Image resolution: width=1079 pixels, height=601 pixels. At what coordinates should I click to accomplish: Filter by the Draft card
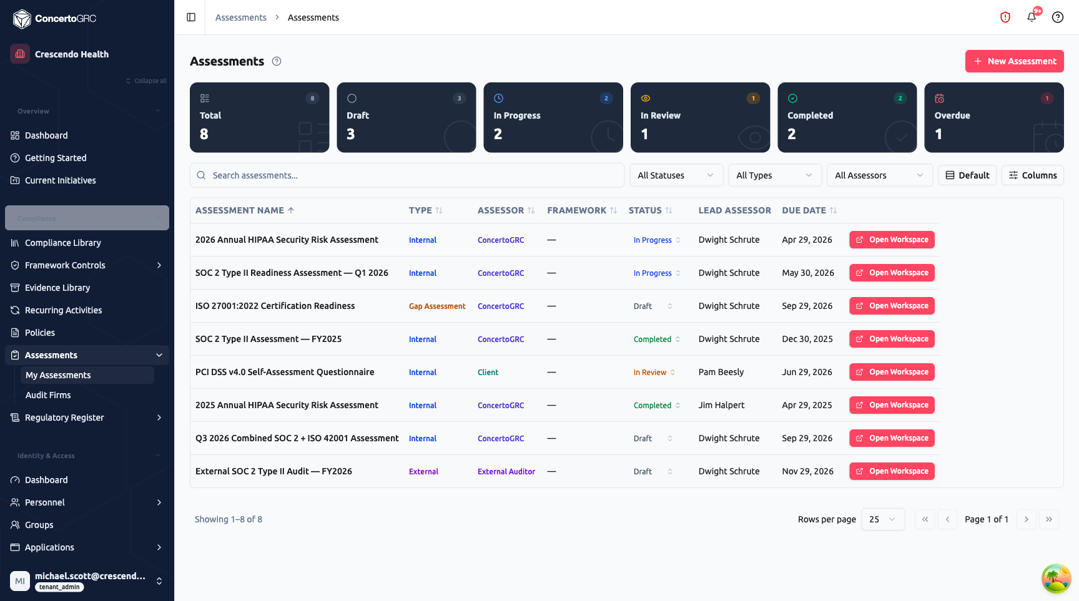coord(406,117)
